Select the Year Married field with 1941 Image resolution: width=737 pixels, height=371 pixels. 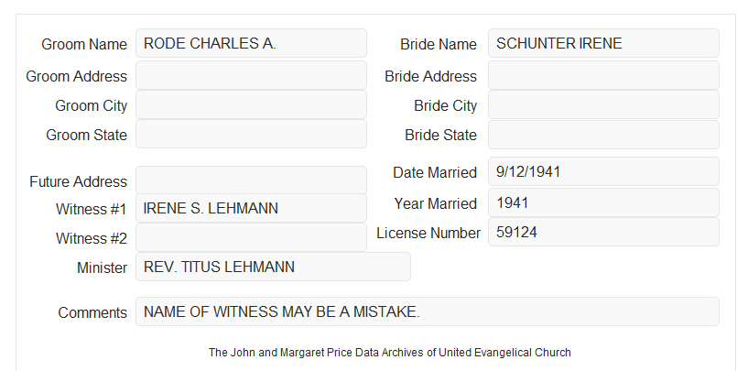(x=603, y=202)
